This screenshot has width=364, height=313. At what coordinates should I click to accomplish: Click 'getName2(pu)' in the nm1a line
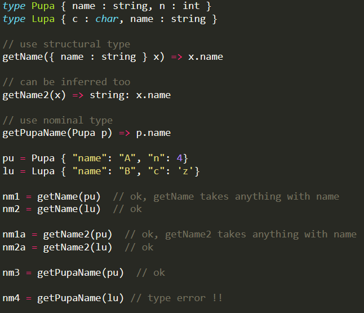coord(78,235)
